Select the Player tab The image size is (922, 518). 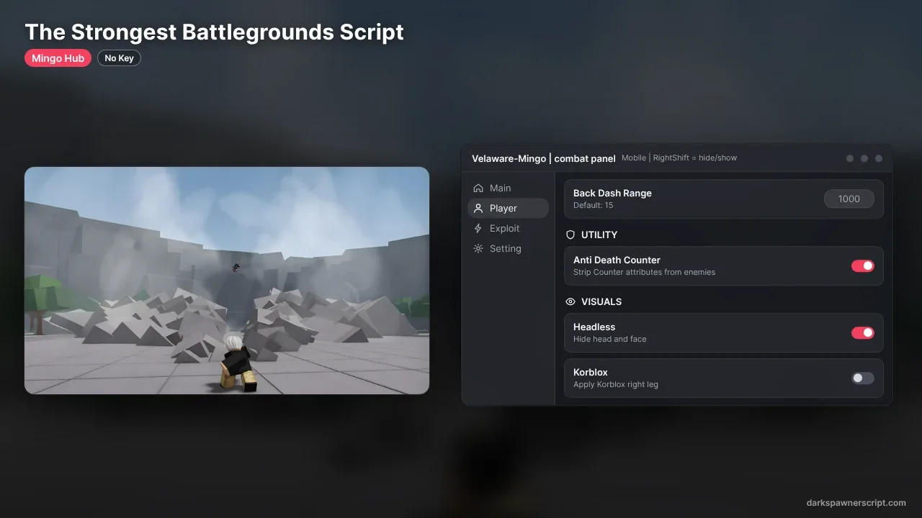tap(508, 208)
